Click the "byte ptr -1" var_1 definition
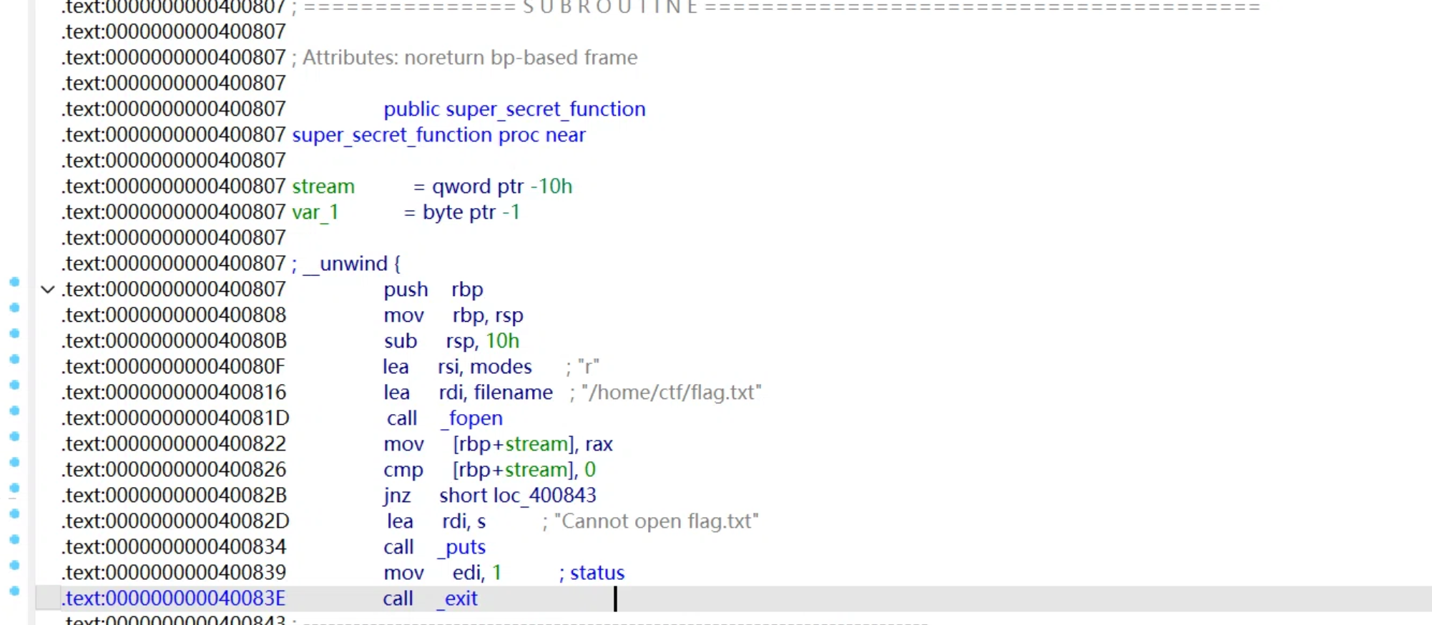Viewport: 1432px width, 625px height. [x=471, y=212]
